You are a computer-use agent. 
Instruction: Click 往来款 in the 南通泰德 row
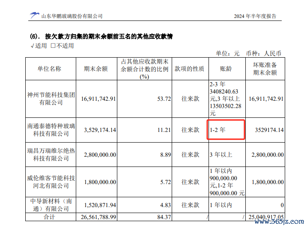point(190,130)
